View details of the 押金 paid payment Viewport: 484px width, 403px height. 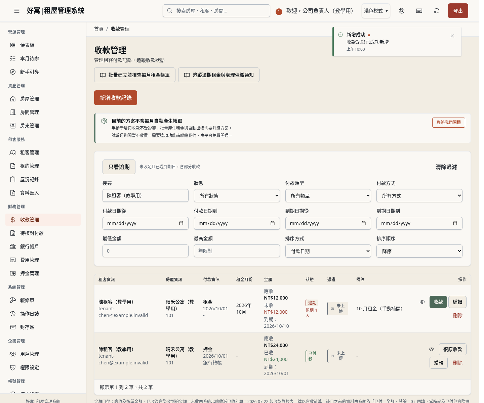click(x=432, y=349)
